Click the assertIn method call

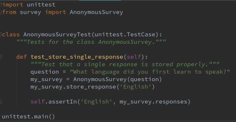pos(63,102)
